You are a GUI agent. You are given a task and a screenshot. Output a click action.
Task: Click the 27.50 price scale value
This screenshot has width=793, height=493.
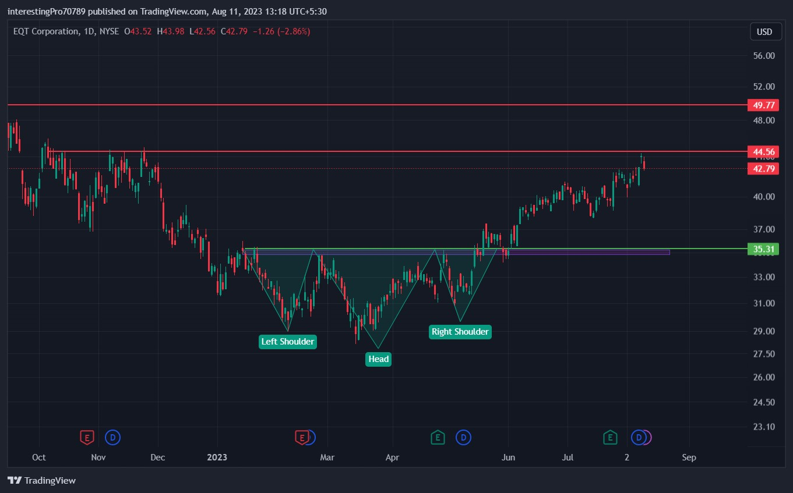point(764,354)
